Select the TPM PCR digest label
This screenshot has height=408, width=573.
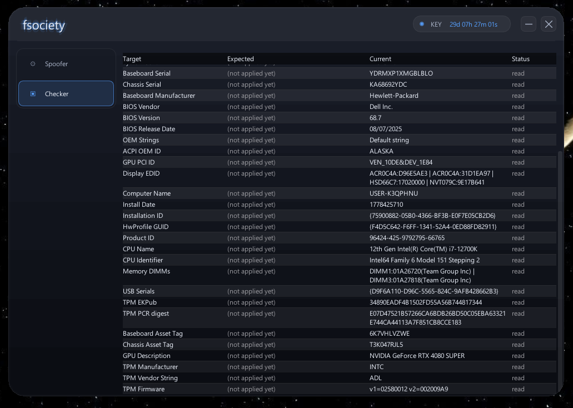click(x=146, y=314)
